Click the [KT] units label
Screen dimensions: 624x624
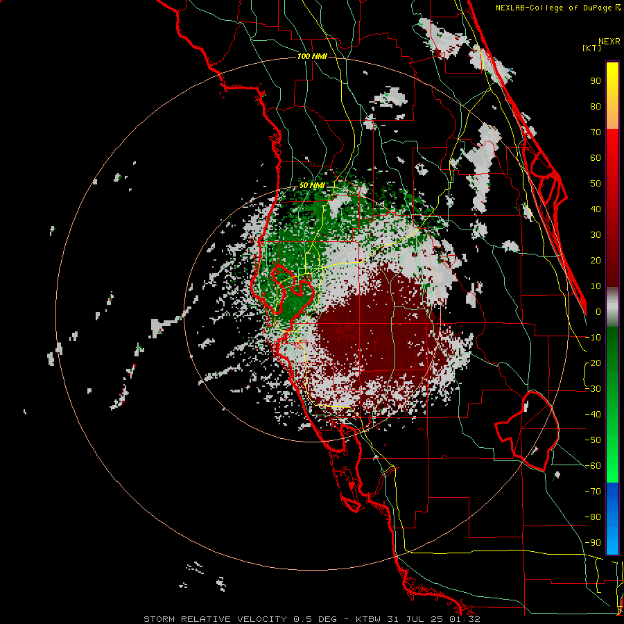(592, 48)
